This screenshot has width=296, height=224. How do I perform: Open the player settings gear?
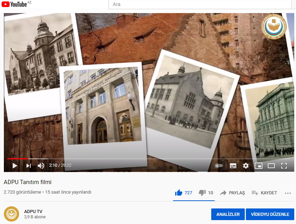[x=246, y=165]
